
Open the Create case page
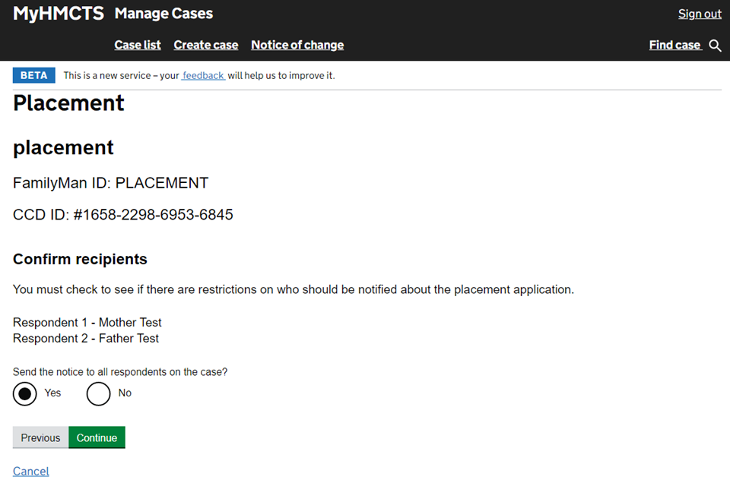click(x=206, y=45)
